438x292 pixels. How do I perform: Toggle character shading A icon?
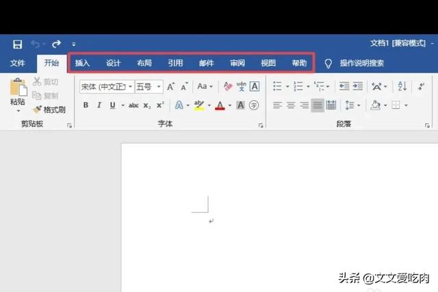(240, 105)
